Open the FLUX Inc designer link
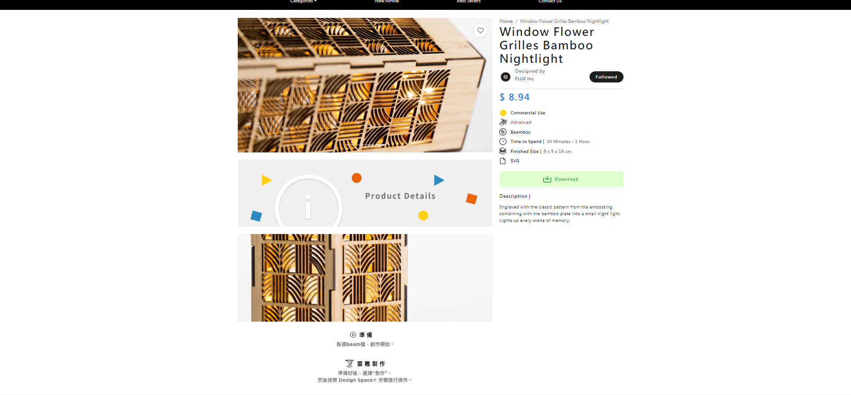851x395 pixels. (x=524, y=79)
